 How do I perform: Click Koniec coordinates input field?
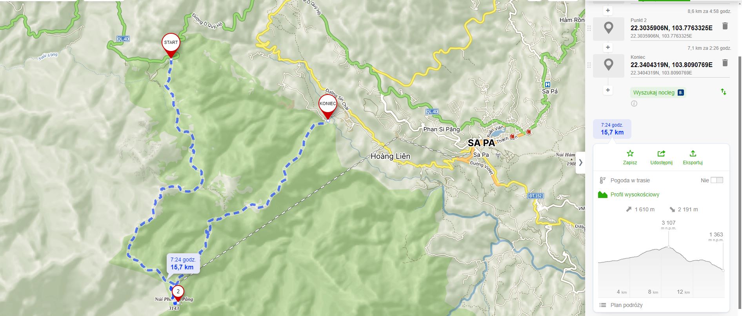(x=671, y=65)
